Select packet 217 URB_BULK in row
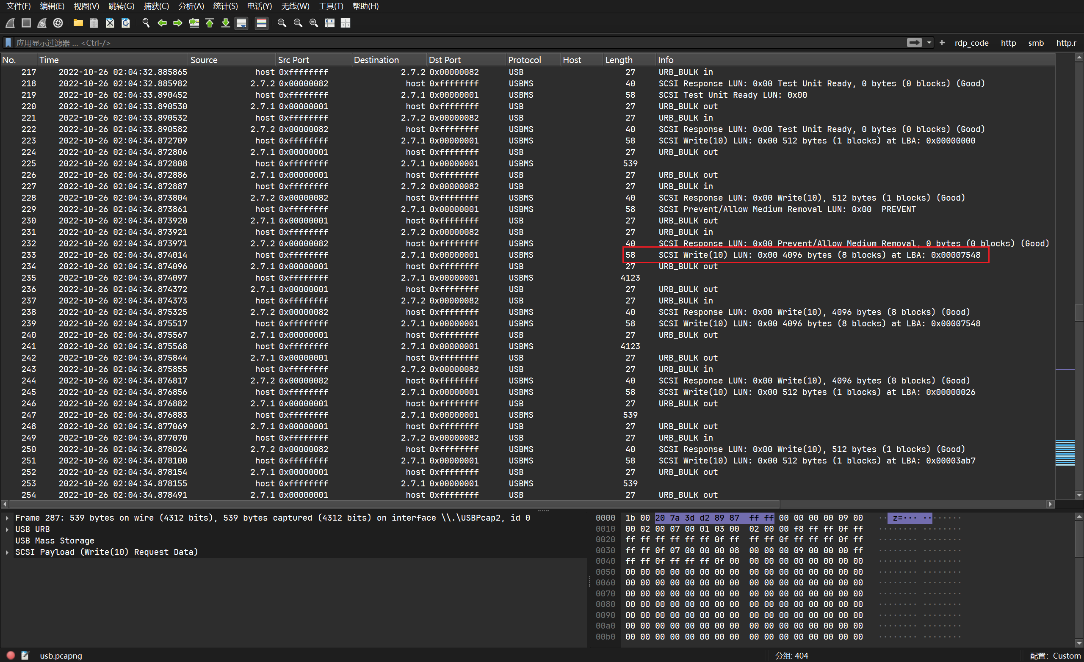 [528, 72]
